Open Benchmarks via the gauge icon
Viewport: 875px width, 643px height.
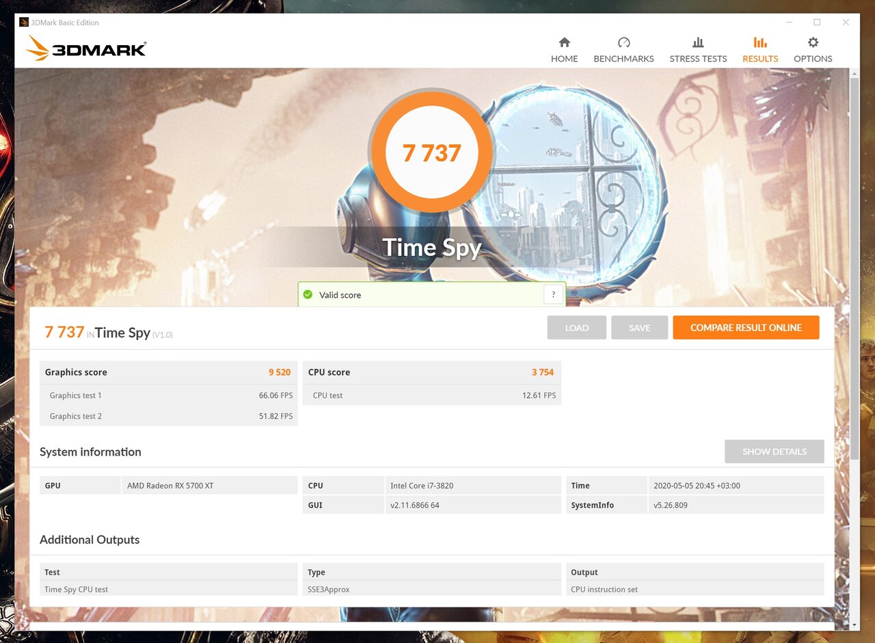click(623, 42)
